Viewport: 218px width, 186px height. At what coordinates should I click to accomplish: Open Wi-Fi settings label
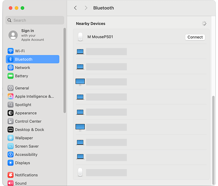coord(20,51)
